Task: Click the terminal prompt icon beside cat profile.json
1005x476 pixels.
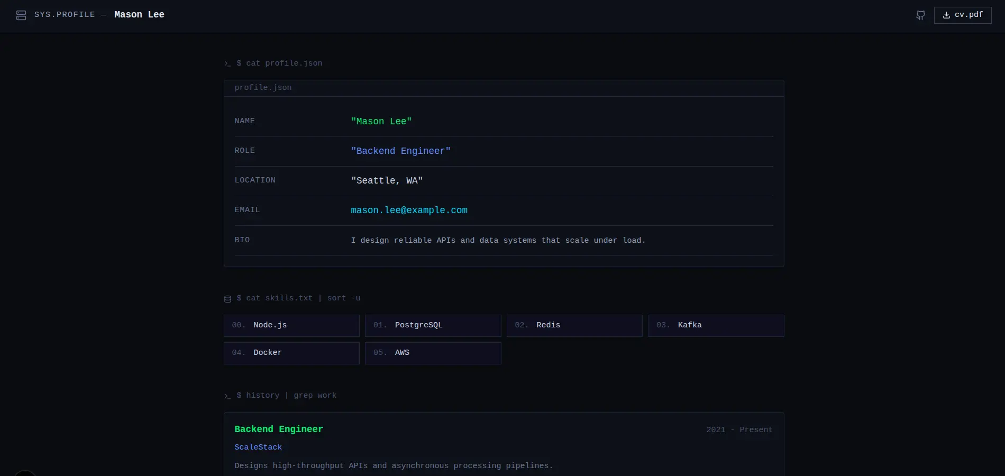Action: [x=227, y=64]
